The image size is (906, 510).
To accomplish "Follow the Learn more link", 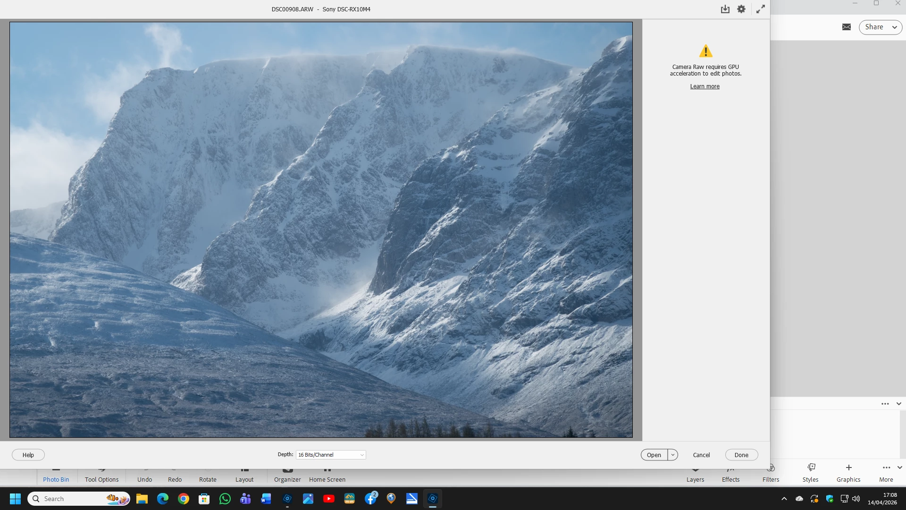I will tap(705, 86).
